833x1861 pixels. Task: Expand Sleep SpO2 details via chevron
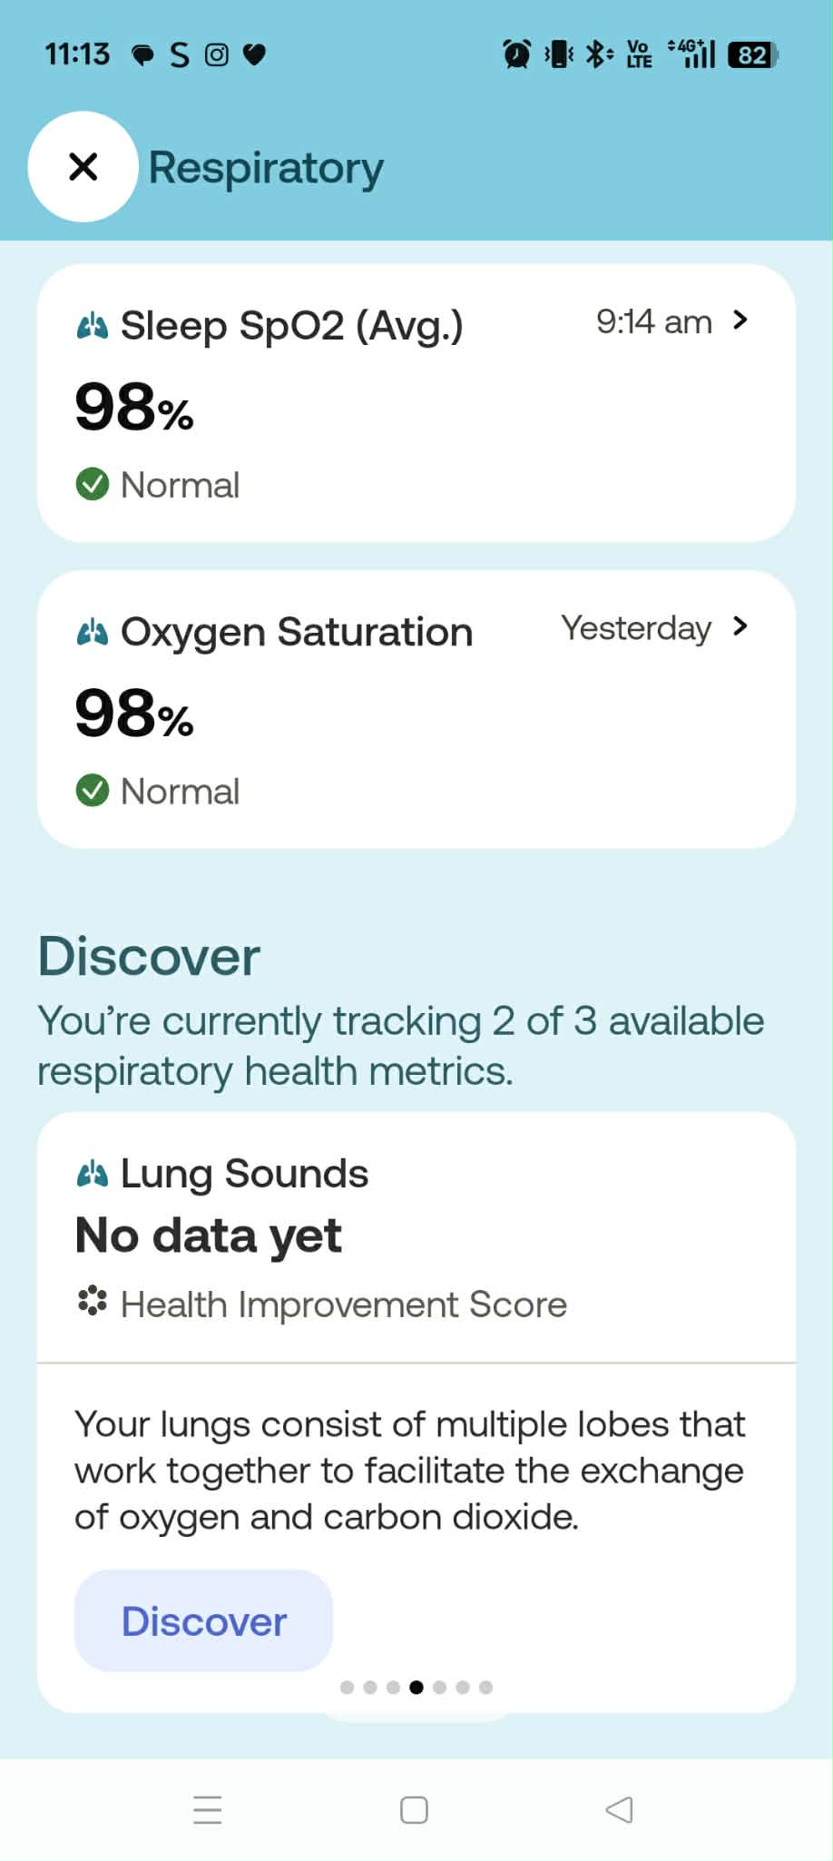(x=740, y=320)
